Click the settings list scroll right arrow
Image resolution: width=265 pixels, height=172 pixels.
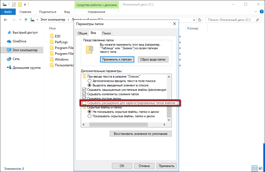click(164, 124)
